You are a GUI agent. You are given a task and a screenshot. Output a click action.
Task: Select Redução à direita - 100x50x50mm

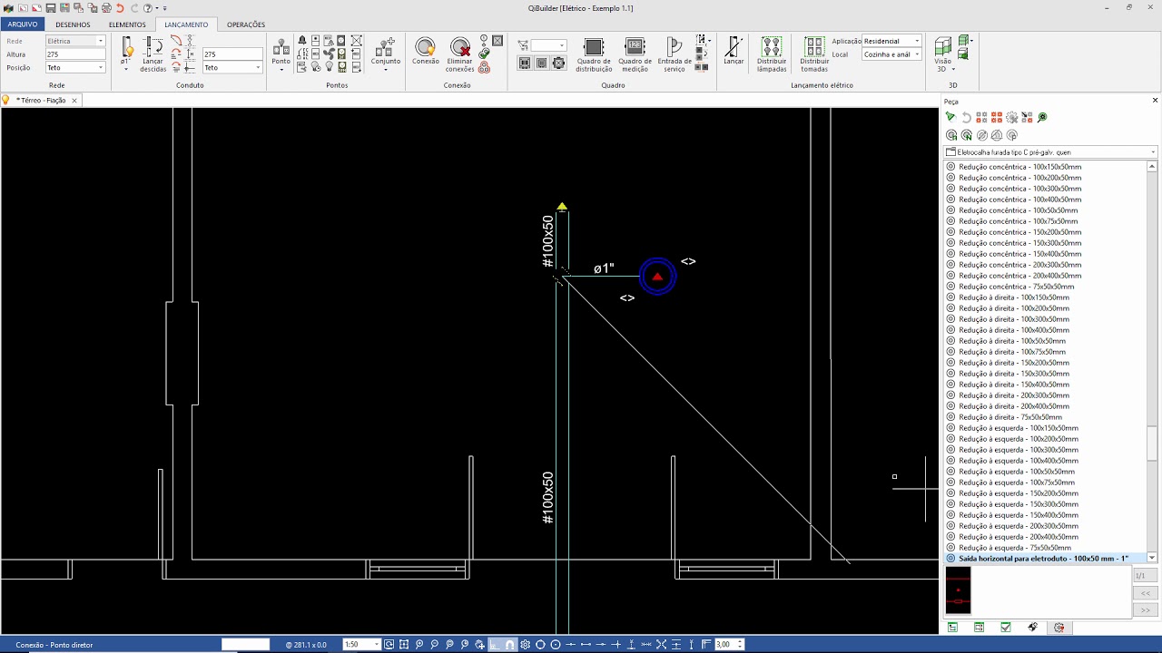point(1012,341)
